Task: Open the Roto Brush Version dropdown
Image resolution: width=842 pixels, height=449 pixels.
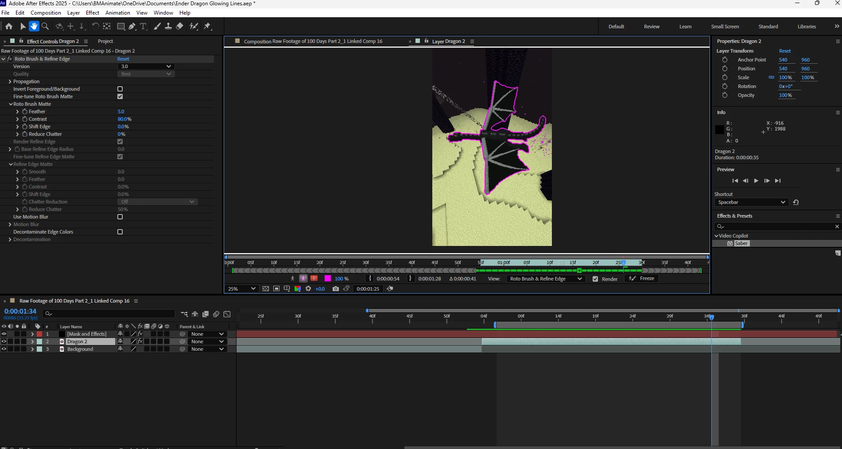Action: coord(146,66)
